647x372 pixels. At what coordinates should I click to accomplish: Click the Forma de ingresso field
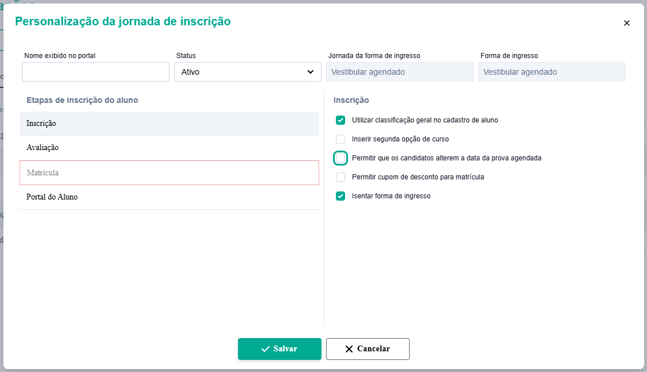click(x=552, y=72)
